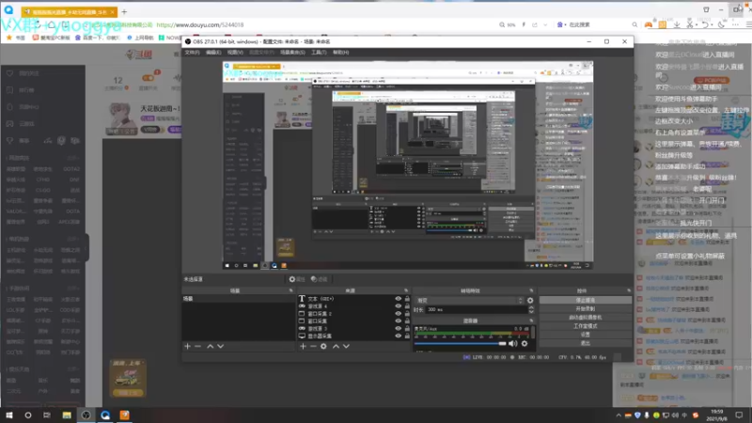Select the 场景 scene in scenes list
Image resolution: width=752 pixels, height=423 pixels.
click(x=239, y=299)
